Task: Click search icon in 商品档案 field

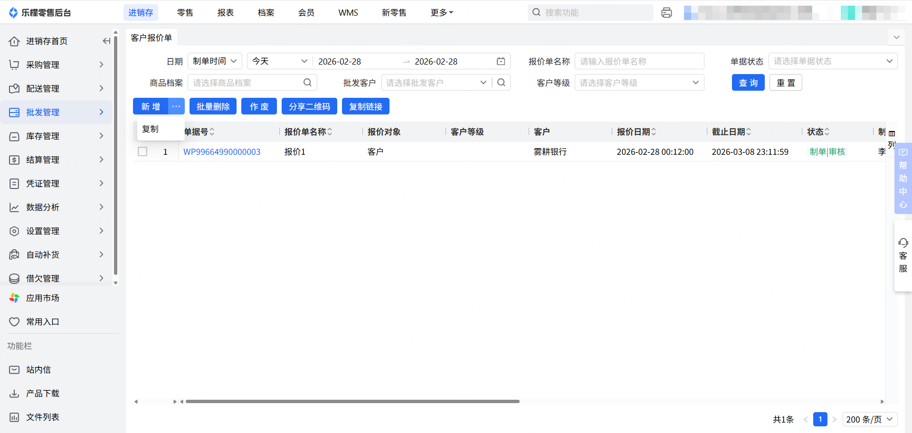Action: pos(307,83)
